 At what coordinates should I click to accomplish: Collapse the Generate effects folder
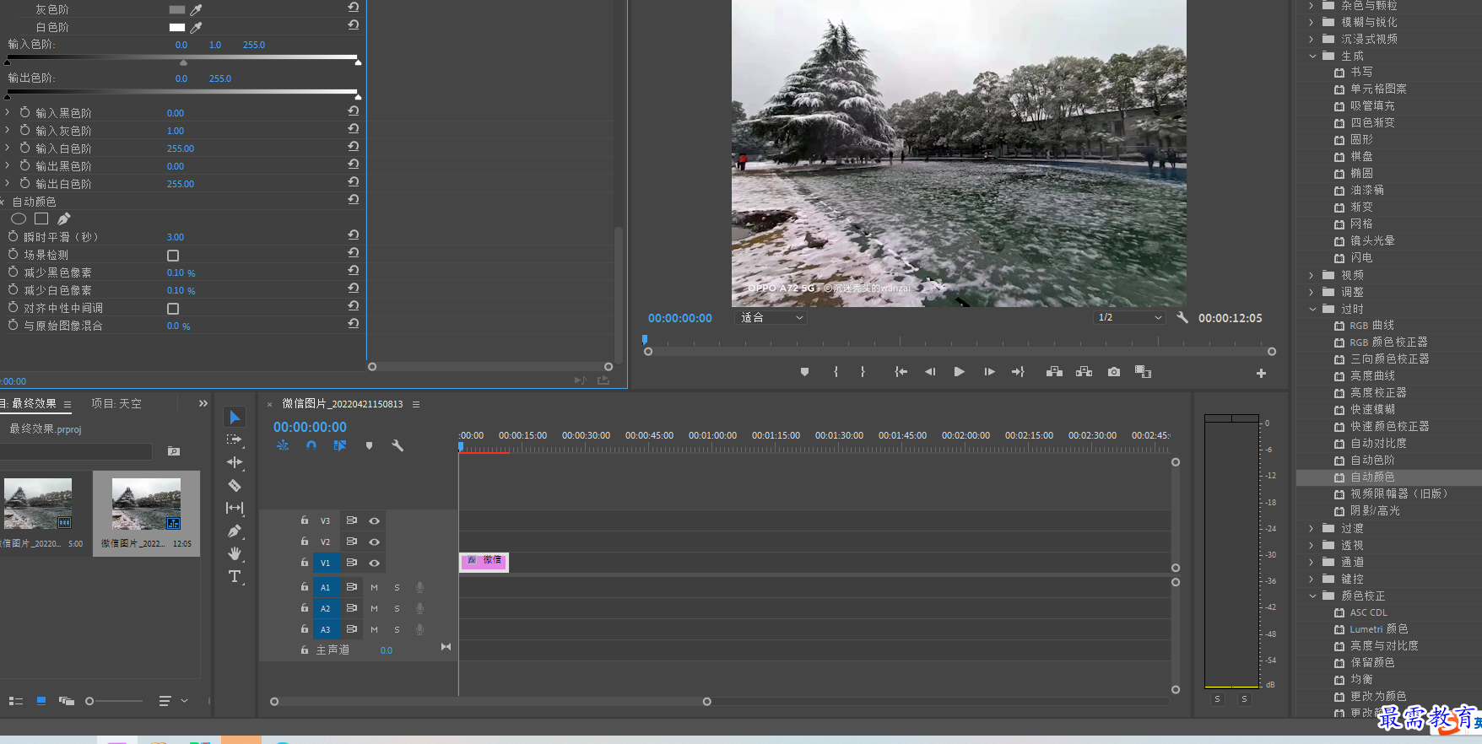click(x=1312, y=56)
